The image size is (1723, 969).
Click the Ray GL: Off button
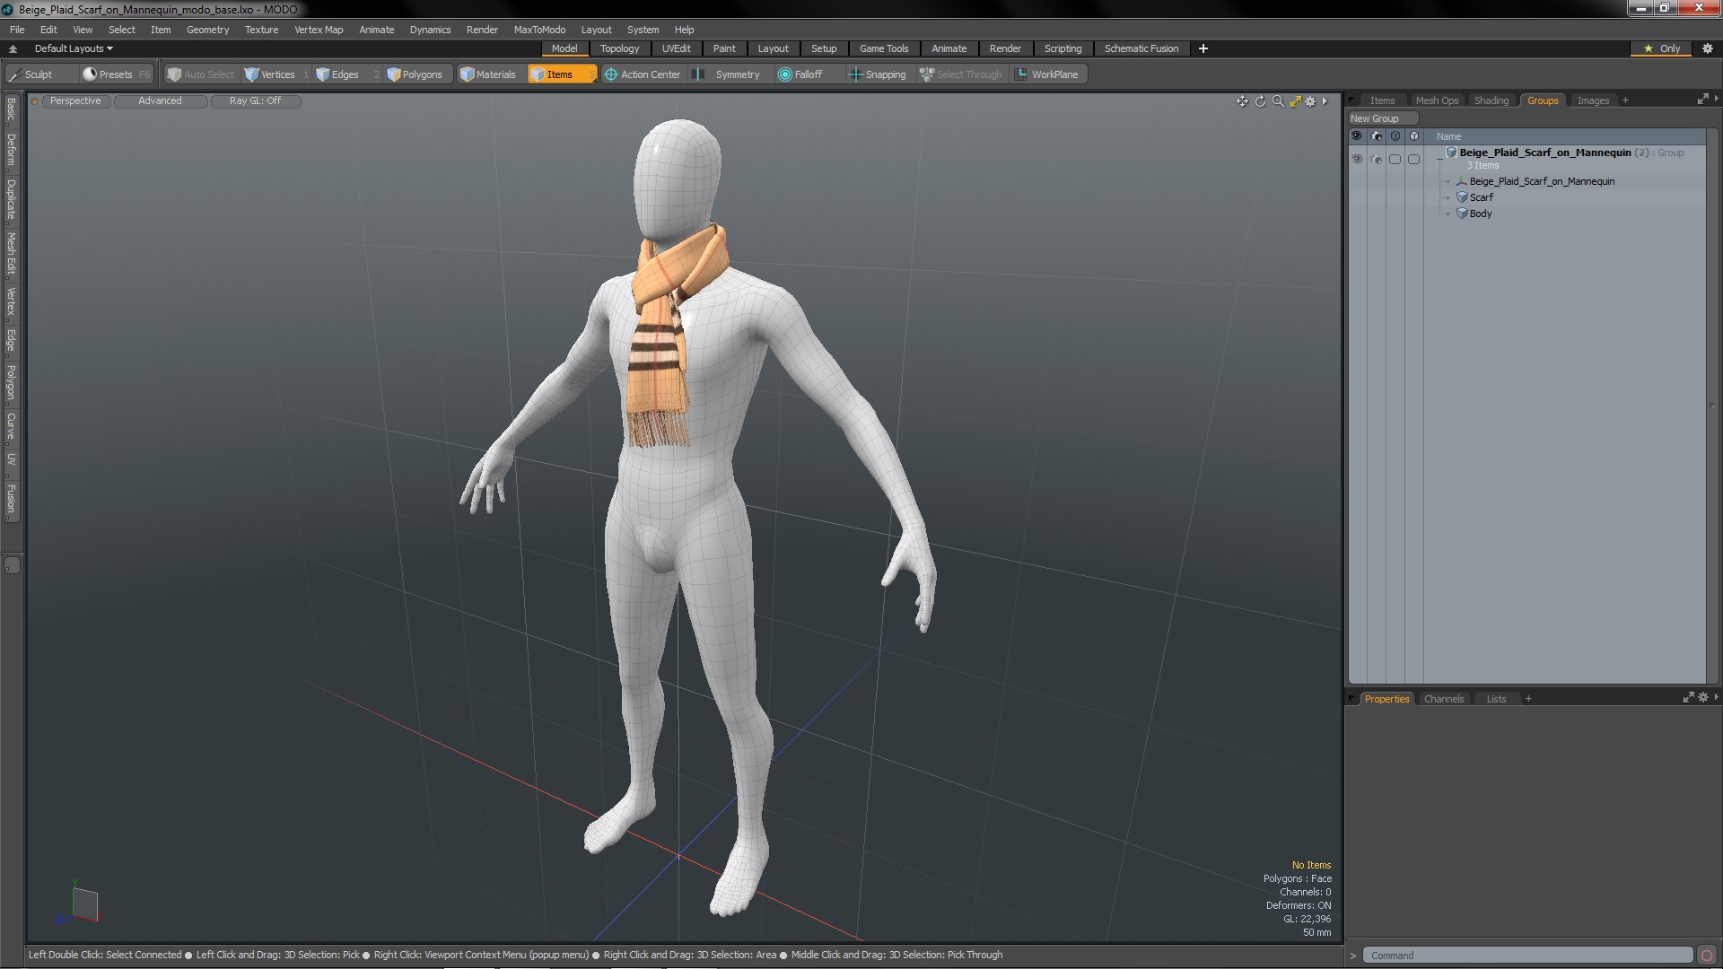pos(255,101)
